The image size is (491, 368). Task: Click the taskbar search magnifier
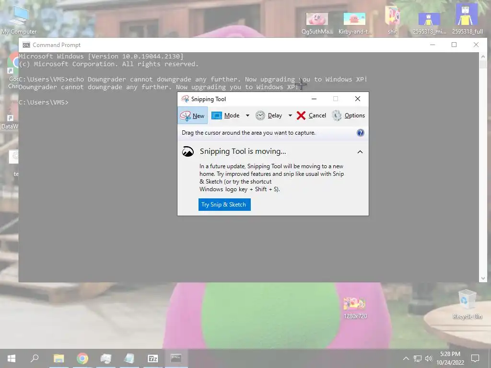click(35, 358)
